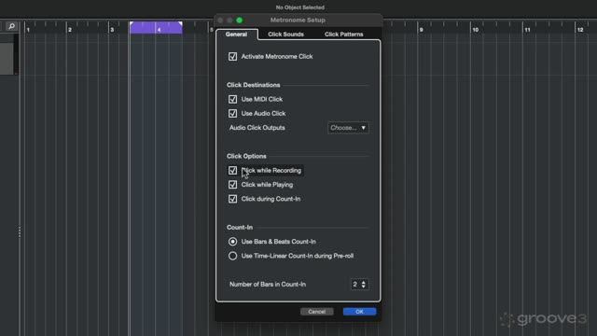This screenshot has width=597, height=336.
Task: Click the Number of Bars in Count-In label
Action: point(268,284)
